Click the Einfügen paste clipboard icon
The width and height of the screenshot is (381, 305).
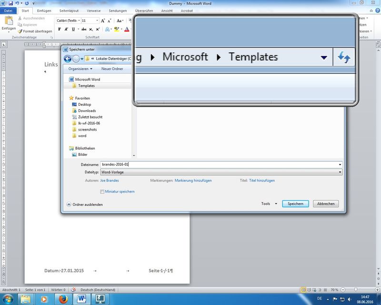click(x=9, y=21)
